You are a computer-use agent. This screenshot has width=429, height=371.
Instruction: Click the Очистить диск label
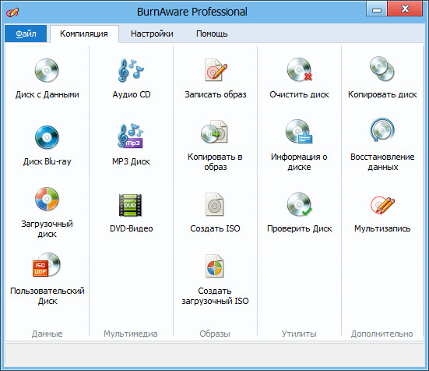(299, 94)
